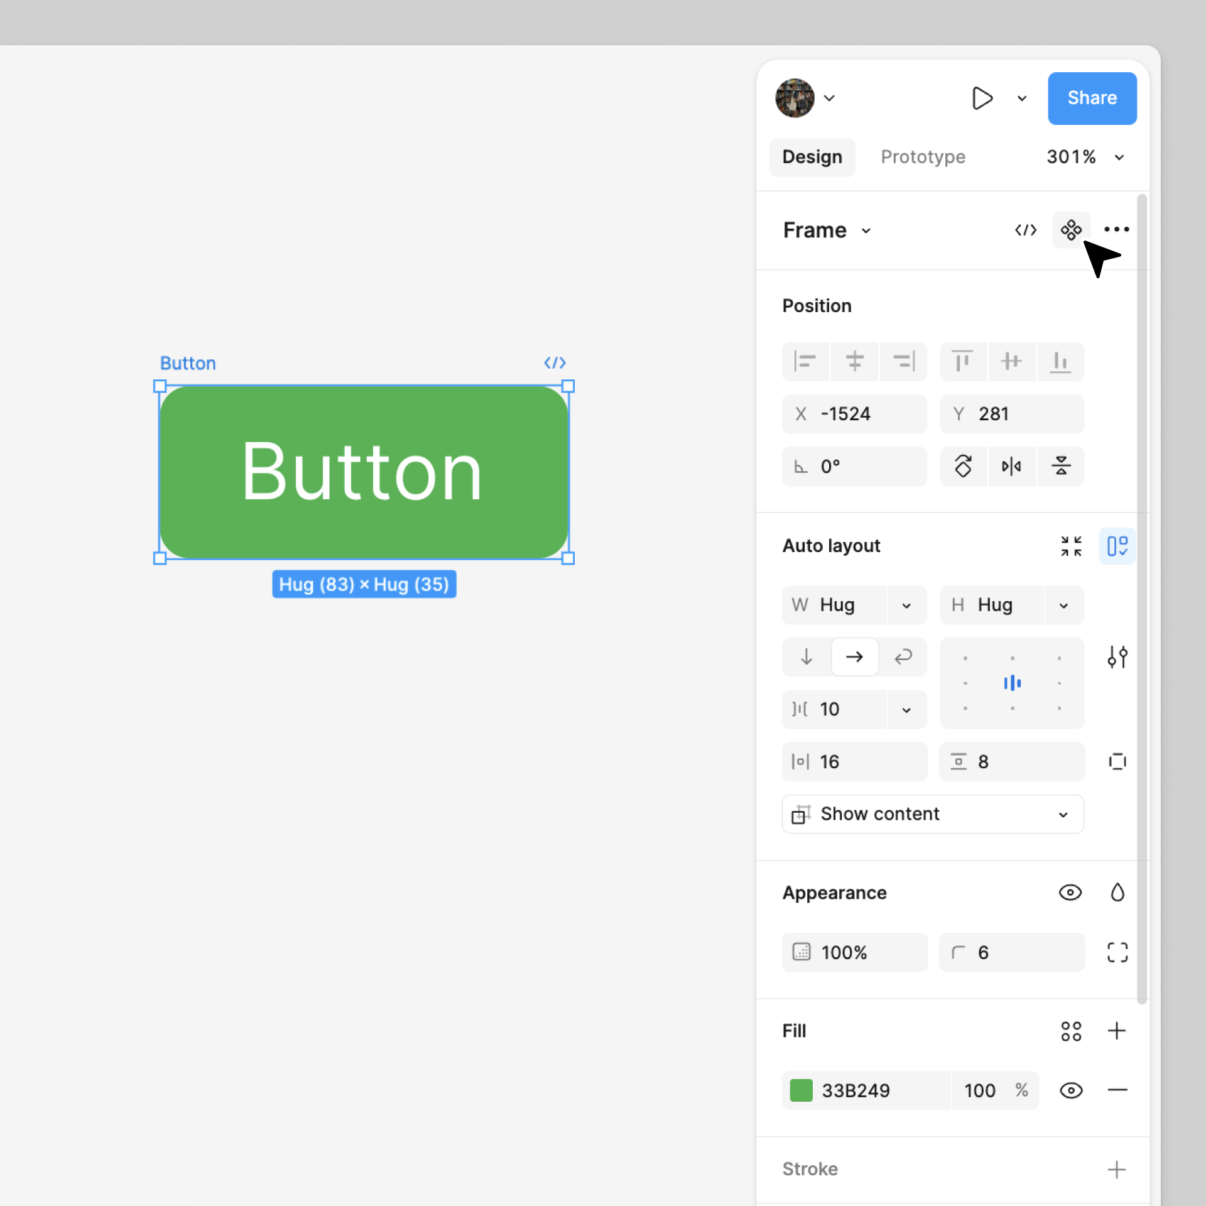Click the X position input field
This screenshot has height=1206, width=1206.
(x=854, y=414)
